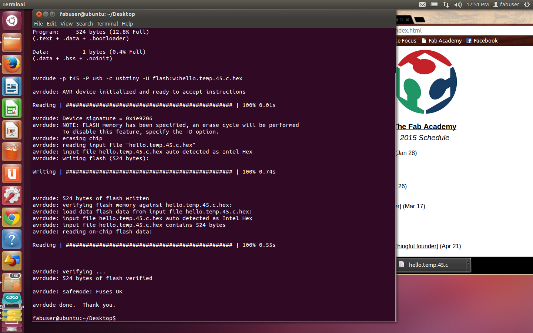This screenshot has height=333, width=533.
Task: Click the Facebook bookmark icon in browser
Action: 469,41
